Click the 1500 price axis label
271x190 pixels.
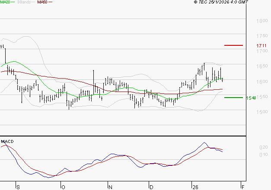pos(262,112)
